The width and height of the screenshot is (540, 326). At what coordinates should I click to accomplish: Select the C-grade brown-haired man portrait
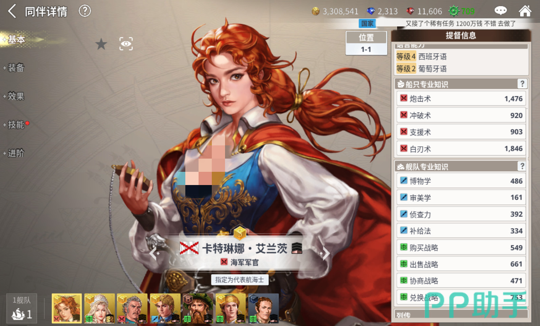[264, 308]
